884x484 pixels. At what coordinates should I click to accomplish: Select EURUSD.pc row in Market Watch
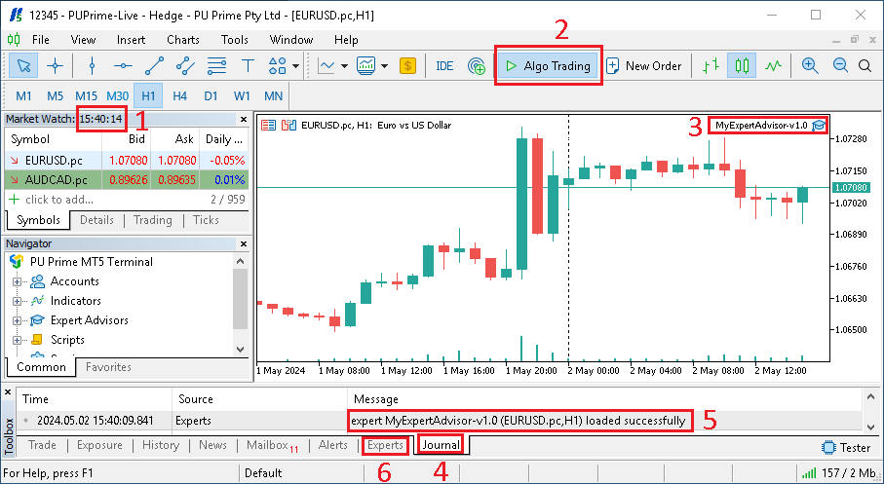pos(127,161)
